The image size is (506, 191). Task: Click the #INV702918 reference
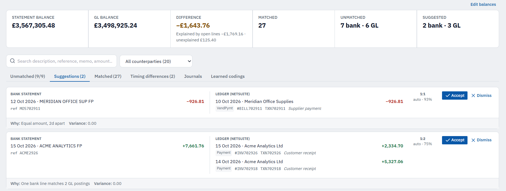point(246,169)
